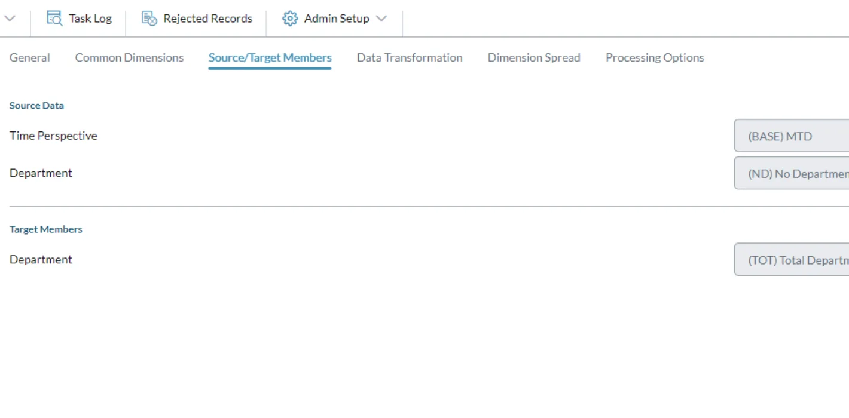This screenshot has width=849, height=418.
Task: Expand the Admin Setup chevron
Action: pyautogui.click(x=381, y=19)
